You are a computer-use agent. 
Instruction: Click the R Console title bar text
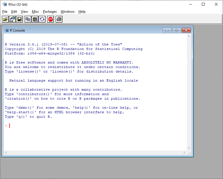pos(17,30)
